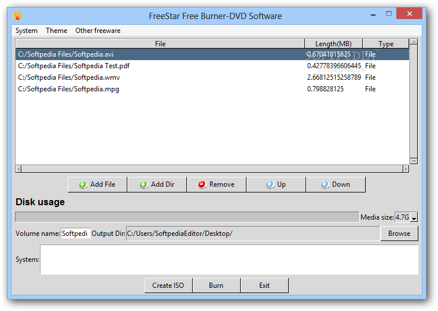Screen dimensions: 438x311
Task: Click the length value 2.66812515258789
Action: pyautogui.click(x=334, y=77)
